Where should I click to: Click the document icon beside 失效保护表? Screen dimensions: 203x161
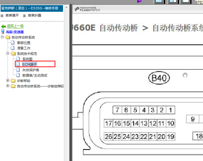tap(18, 70)
